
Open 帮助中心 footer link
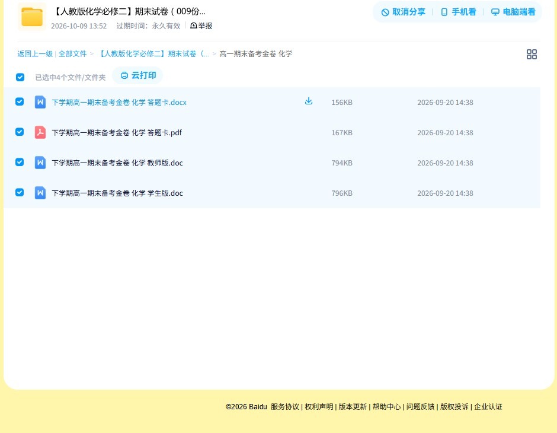(386, 407)
